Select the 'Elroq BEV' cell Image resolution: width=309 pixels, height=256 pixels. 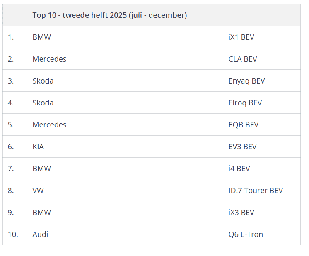point(245,103)
